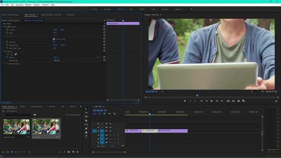The height and width of the screenshot is (158, 281).
Task: Click Add Marker in timeline header
Action: click(x=109, y=114)
